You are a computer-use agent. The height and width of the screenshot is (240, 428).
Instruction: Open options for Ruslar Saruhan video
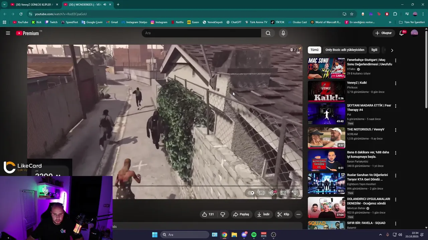[396, 176]
